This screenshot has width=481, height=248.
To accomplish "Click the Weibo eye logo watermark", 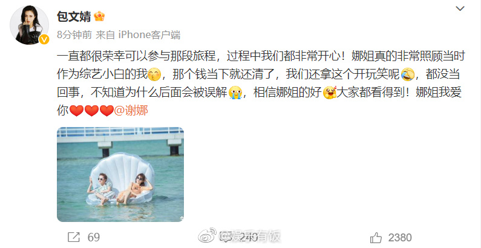I will (208, 235).
